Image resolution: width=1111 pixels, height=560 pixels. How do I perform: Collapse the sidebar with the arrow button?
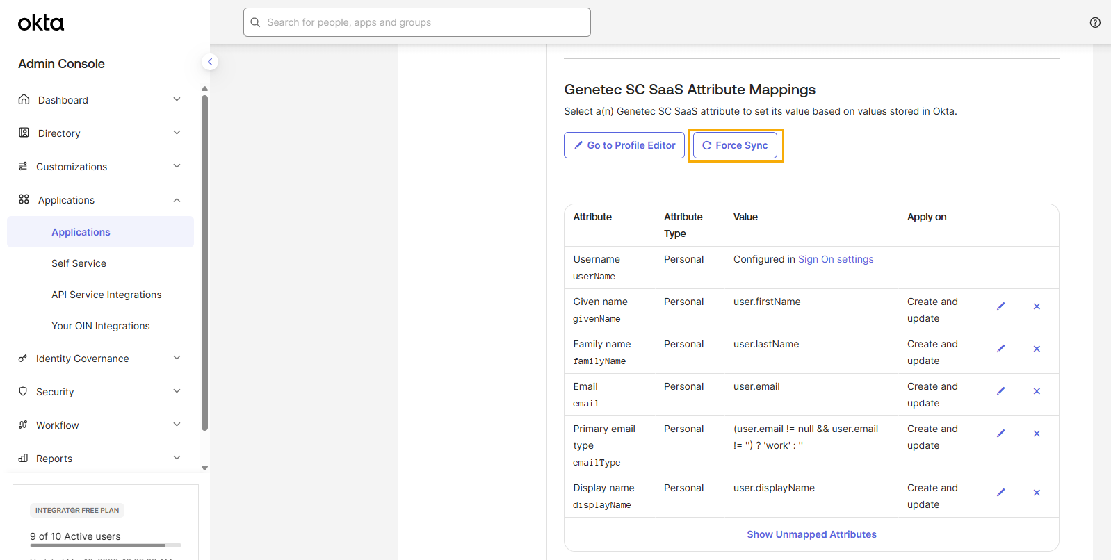(x=210, y=62)
